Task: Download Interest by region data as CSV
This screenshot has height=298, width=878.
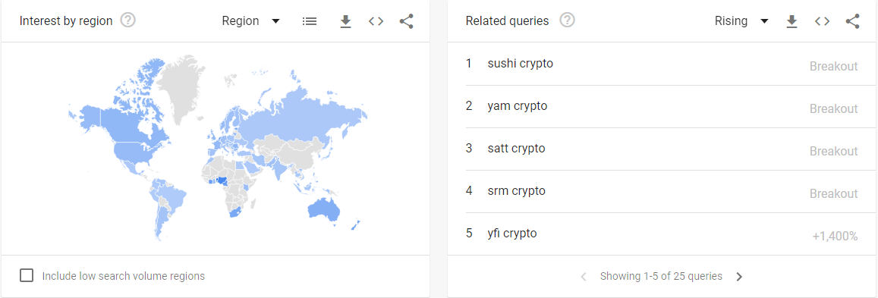Action: [345, 21]
